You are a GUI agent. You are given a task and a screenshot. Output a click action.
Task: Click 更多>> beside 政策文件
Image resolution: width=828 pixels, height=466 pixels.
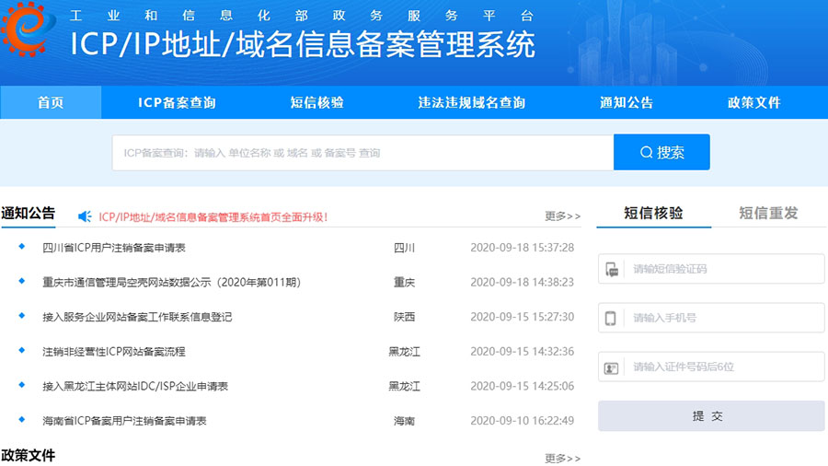coord(563,458)
